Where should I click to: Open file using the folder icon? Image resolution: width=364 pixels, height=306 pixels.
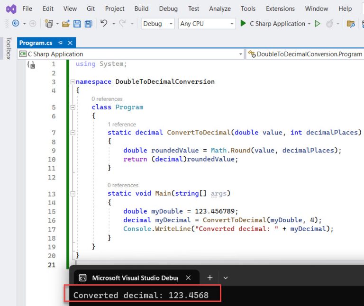coord(66,23)
